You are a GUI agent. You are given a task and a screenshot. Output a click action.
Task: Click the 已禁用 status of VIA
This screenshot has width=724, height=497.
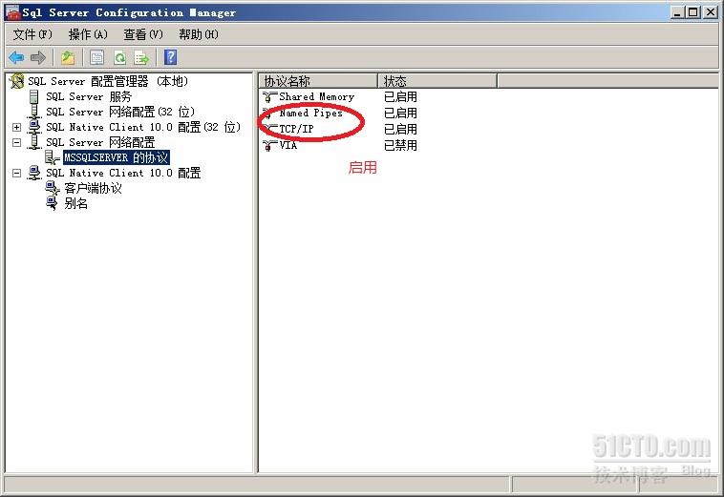point(400,145)
